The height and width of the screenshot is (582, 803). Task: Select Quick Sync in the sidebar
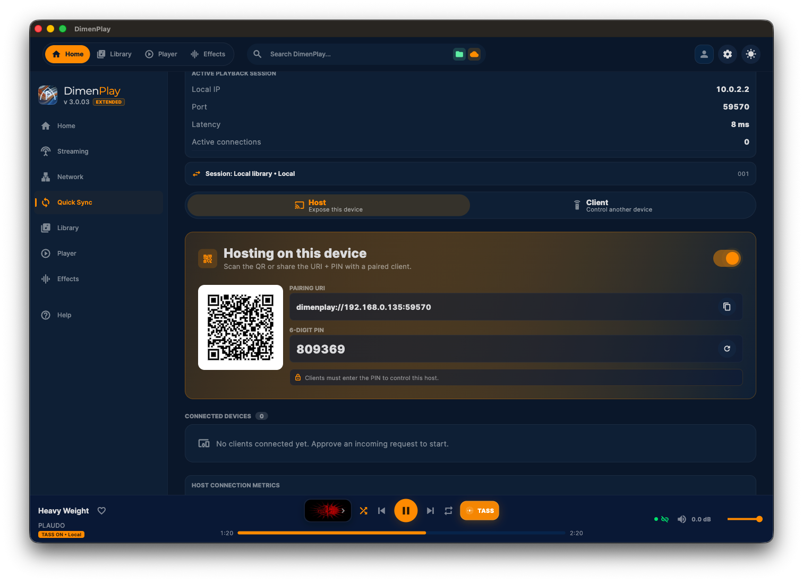pos(99,203)
